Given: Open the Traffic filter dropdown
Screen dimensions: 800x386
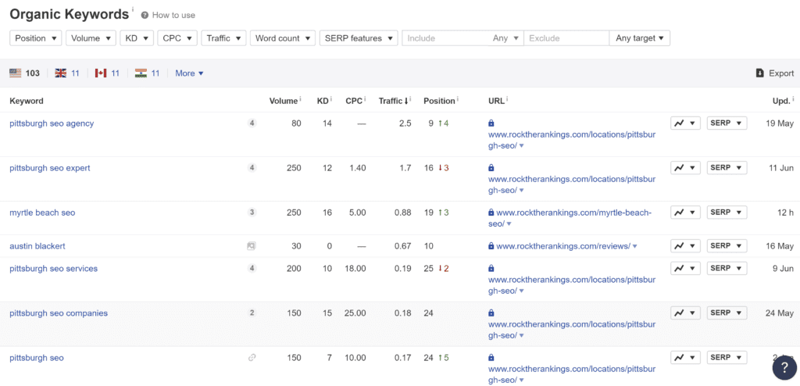Looking at the screenshot, I should (x=223, y=38).
